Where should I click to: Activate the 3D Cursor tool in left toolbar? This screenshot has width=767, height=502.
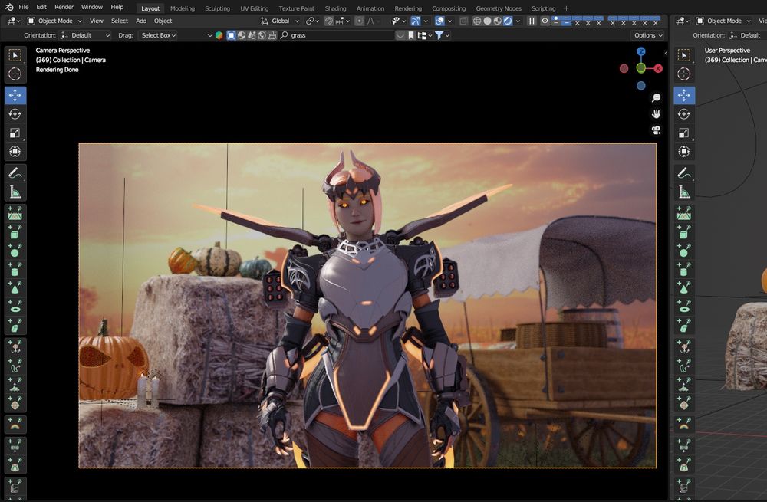(15, 74)
